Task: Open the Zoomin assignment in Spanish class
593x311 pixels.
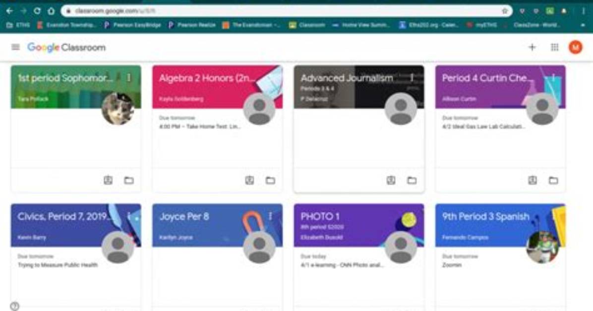Action: (452, 265)
